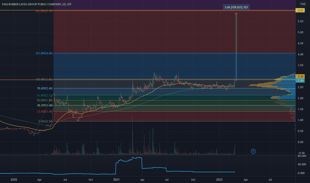The width and height of the screenshot is (310, 183).
Task: Click 5.50 on the price axis
Action: 300,21
